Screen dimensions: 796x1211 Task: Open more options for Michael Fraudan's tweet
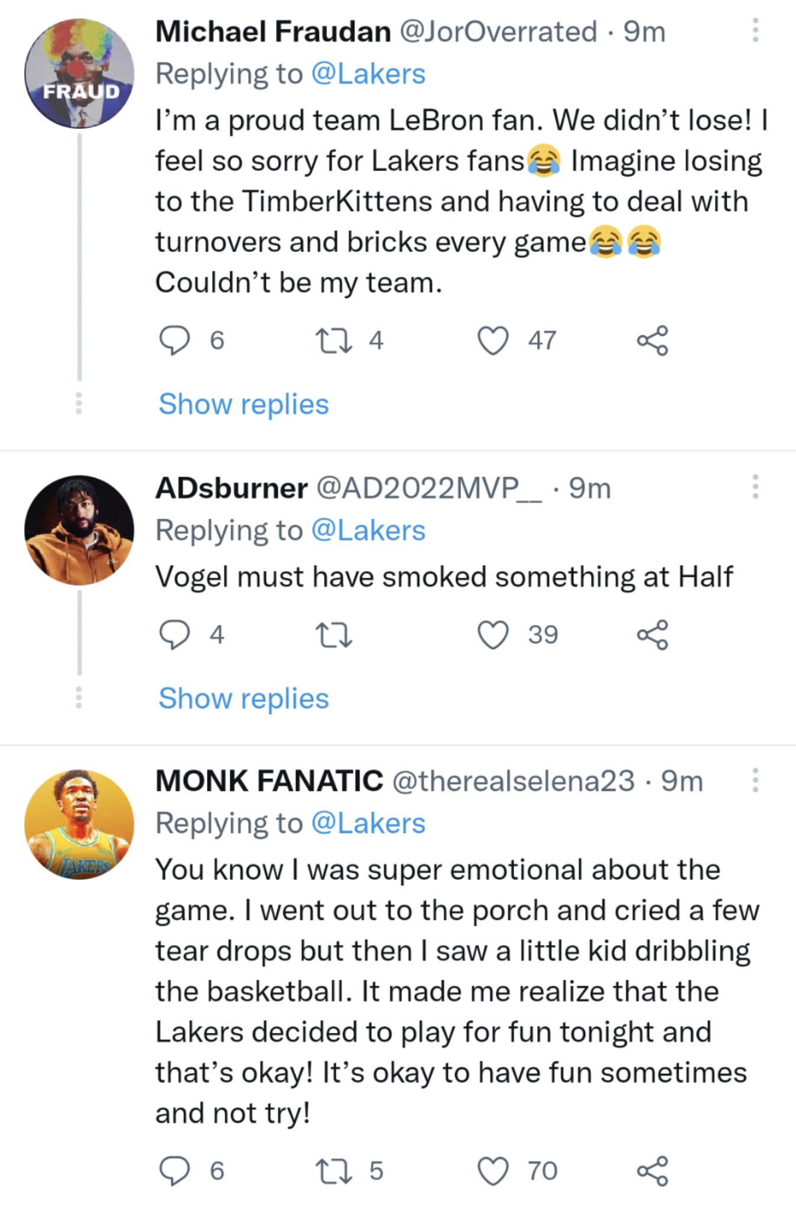[755, 30]
